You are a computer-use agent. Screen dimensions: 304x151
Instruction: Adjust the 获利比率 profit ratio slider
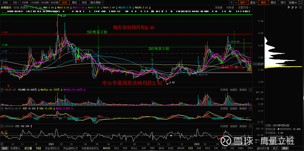coord(285,129)
